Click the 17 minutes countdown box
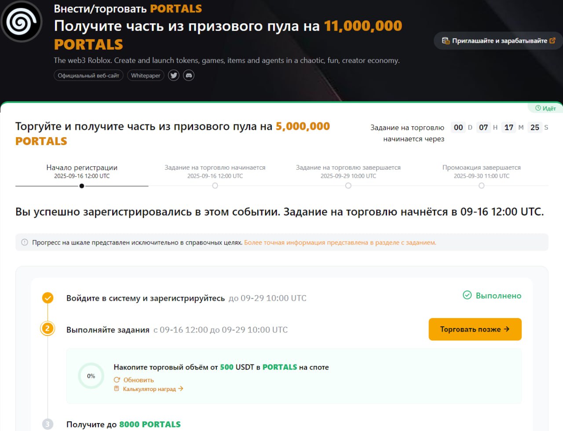 509,128
